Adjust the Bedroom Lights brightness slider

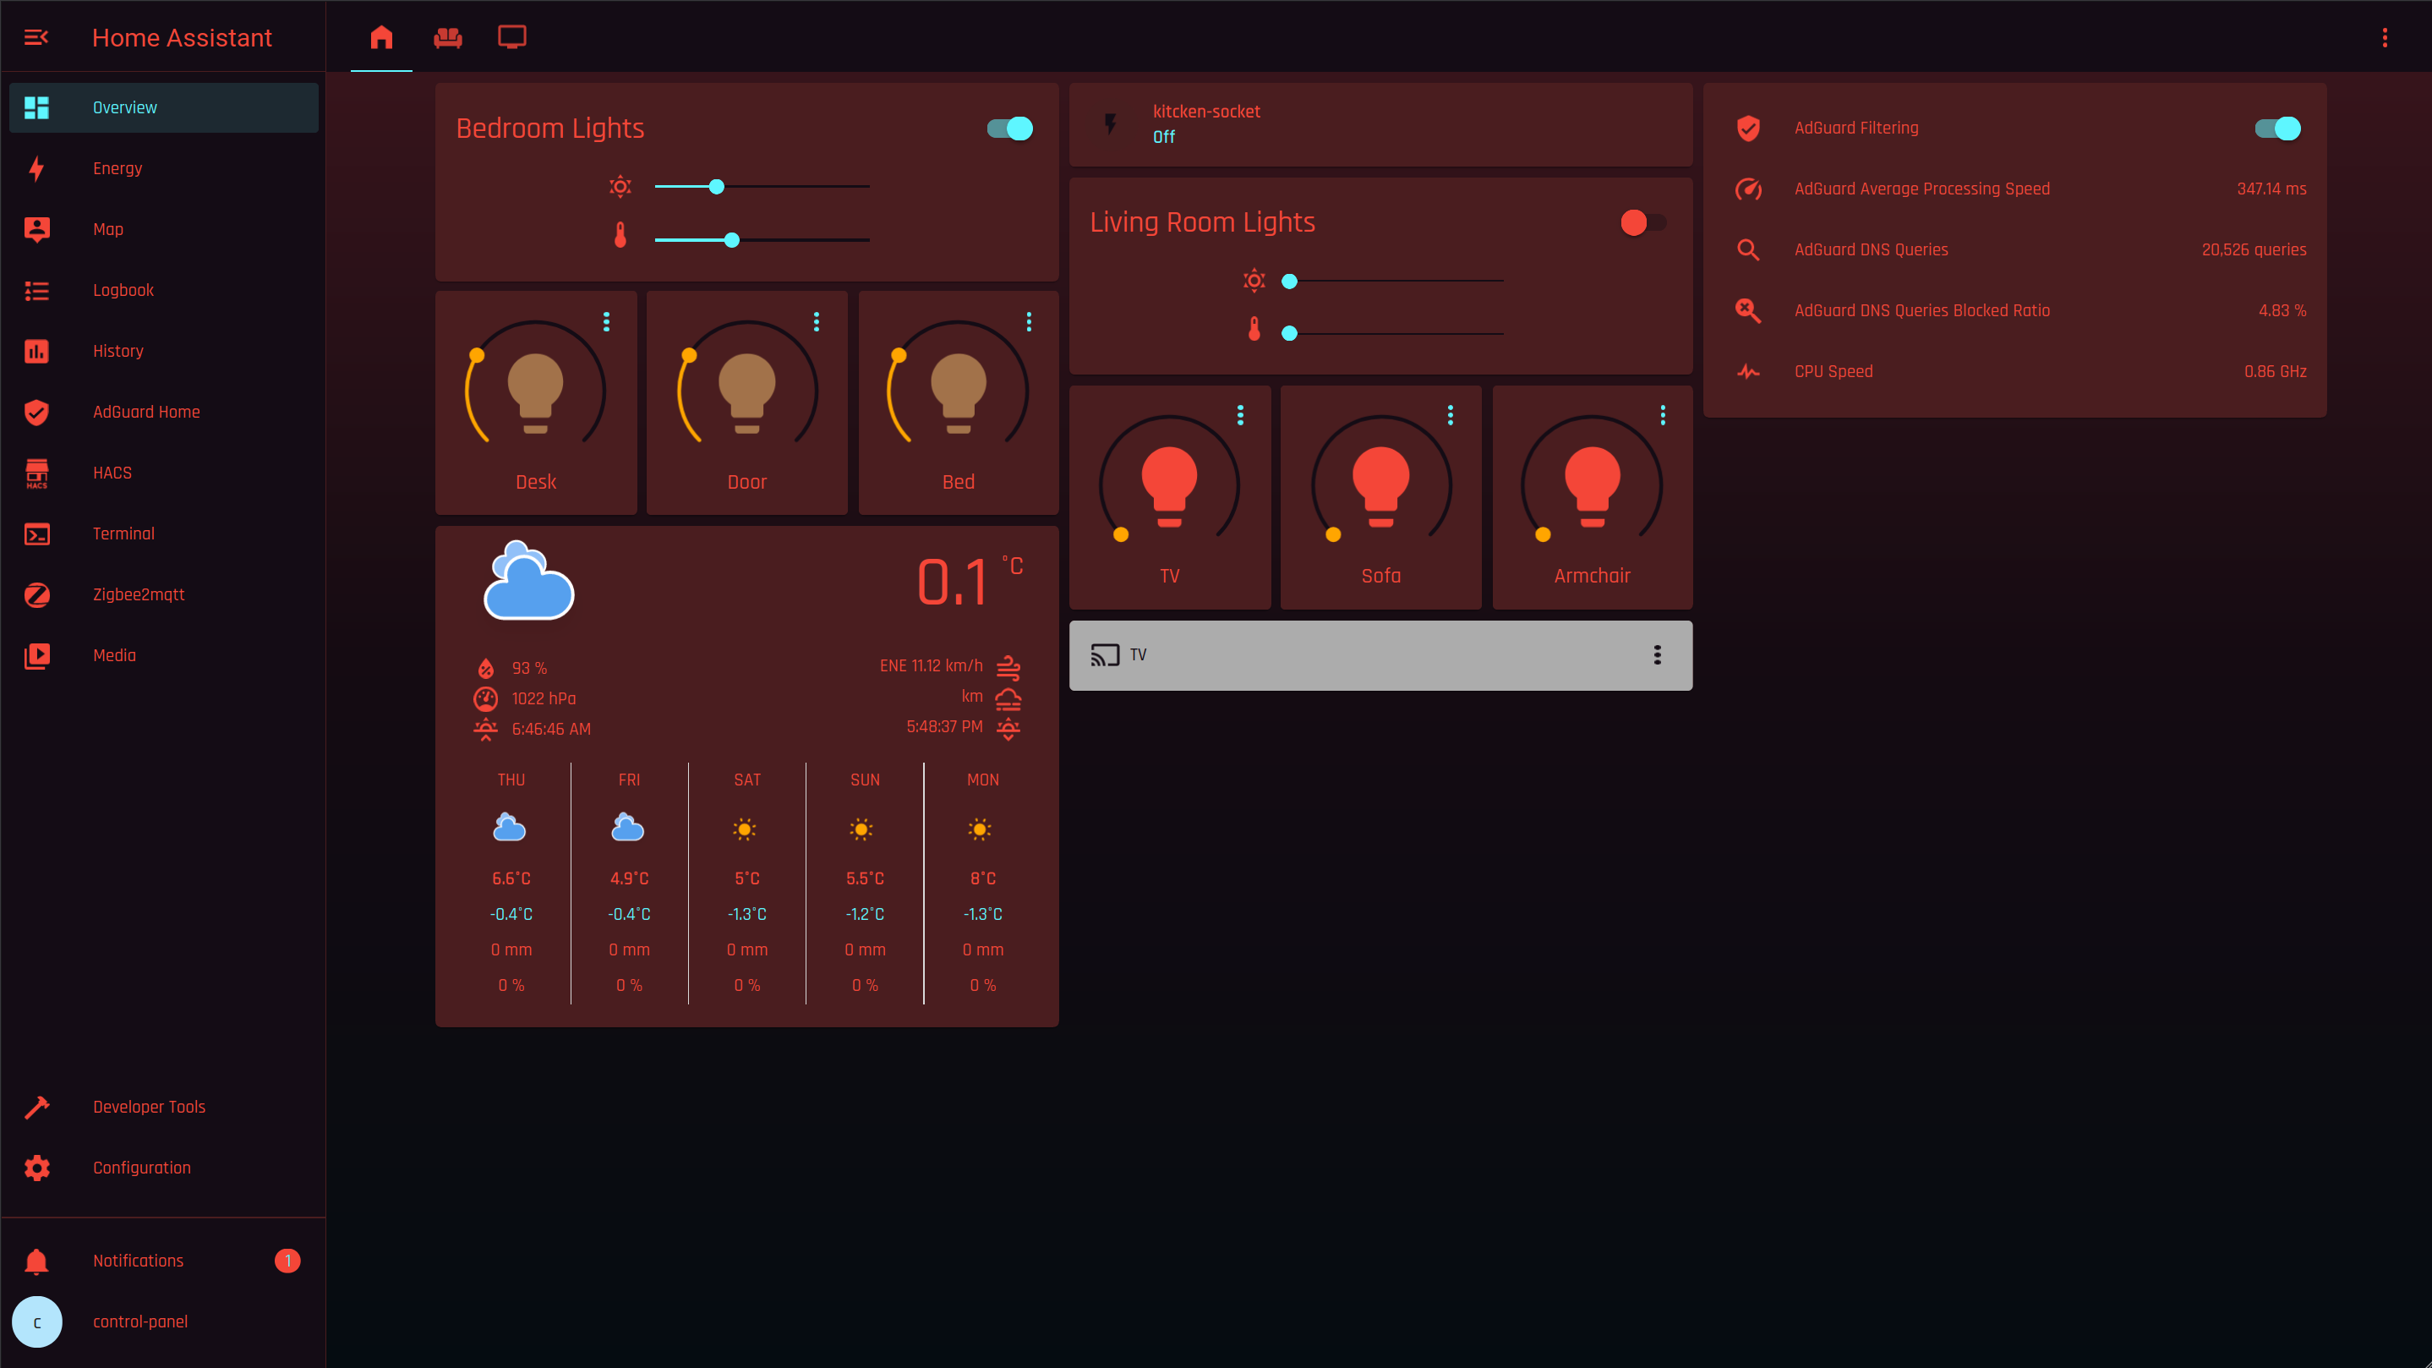(x=716, y=186)
